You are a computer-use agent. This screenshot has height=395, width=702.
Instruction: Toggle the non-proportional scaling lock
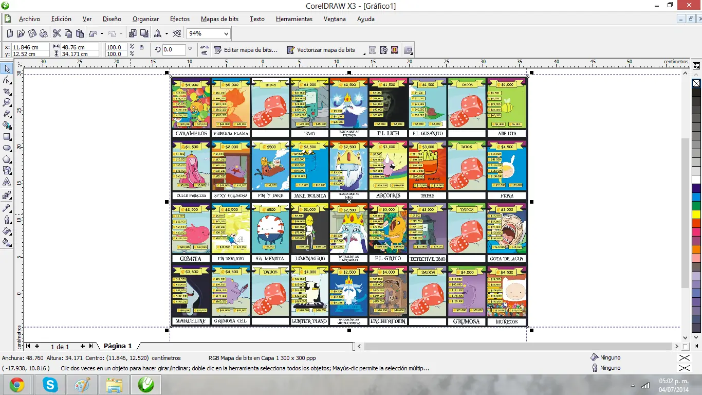coord(141,48)
